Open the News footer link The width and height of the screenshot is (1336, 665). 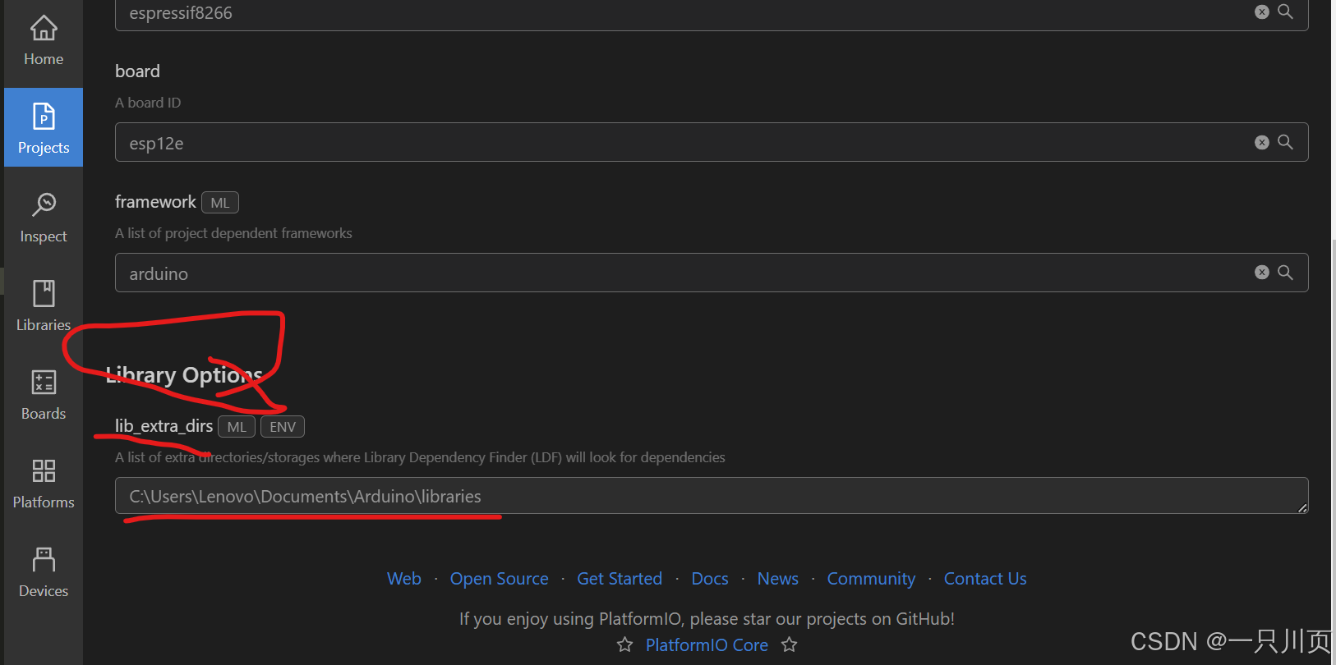pos(778,579)
